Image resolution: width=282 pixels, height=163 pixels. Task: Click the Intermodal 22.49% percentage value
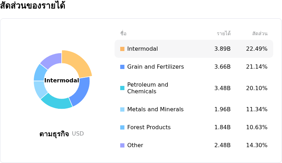click(x=257, y=49)
